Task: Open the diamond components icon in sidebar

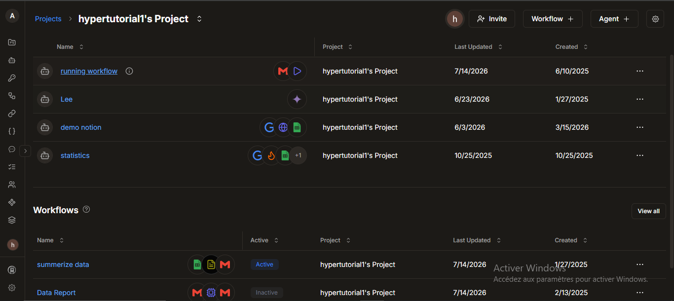Action: pos(12,202)
